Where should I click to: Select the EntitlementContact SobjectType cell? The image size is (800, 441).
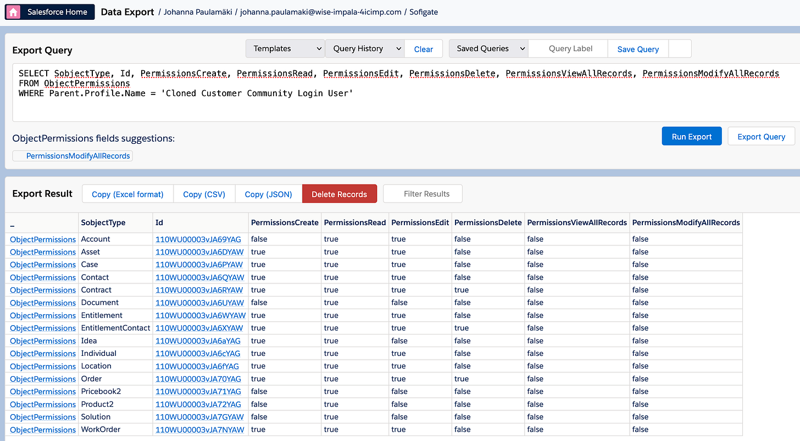[x=115, y=328]
